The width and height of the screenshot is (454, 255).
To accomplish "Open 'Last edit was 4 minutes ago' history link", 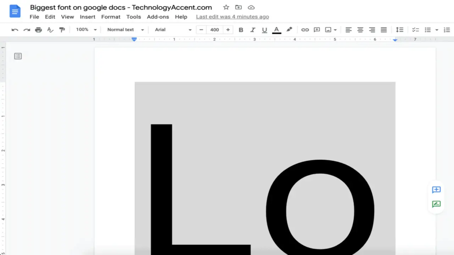I will pyautogui.click(x=232, y=17).
